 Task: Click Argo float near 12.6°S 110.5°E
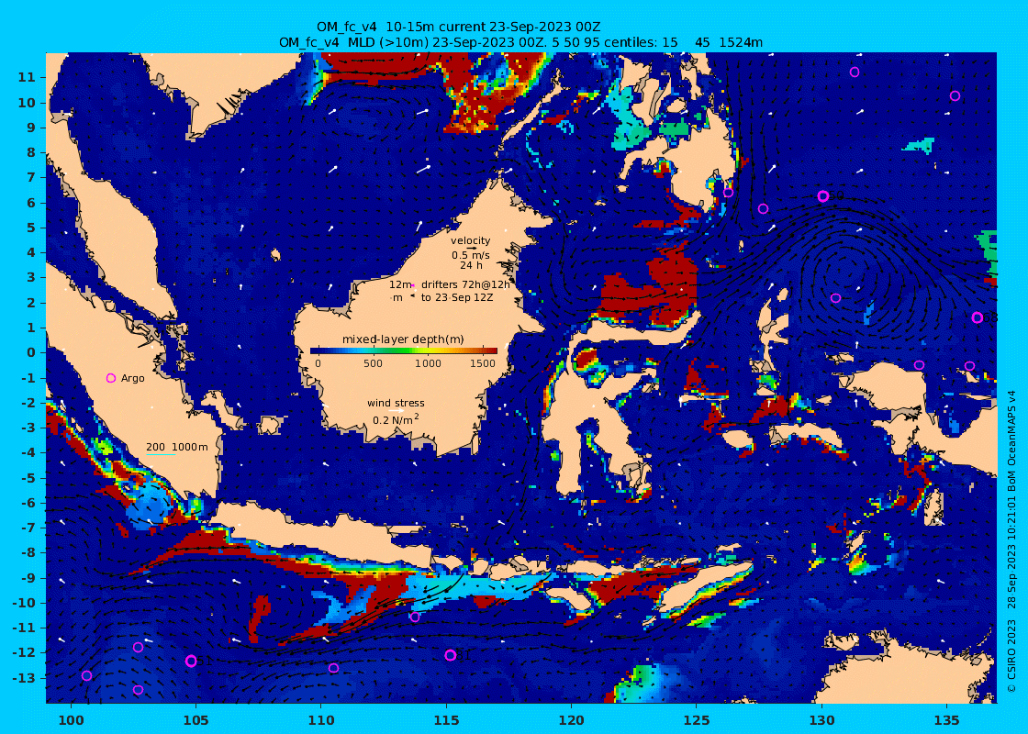tap(334, 668)
